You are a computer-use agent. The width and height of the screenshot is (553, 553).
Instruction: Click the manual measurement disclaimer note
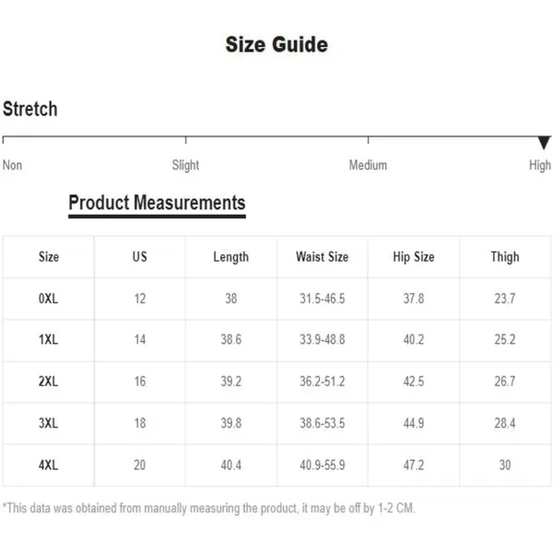(x=209, y=508)
